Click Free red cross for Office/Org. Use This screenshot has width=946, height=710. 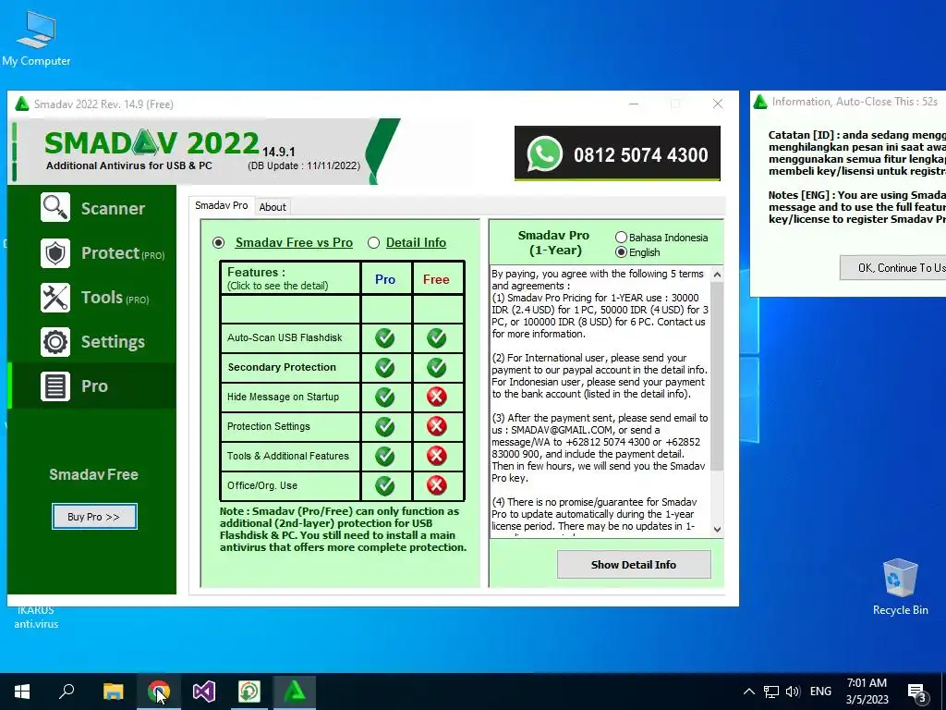tap(436, 485)
